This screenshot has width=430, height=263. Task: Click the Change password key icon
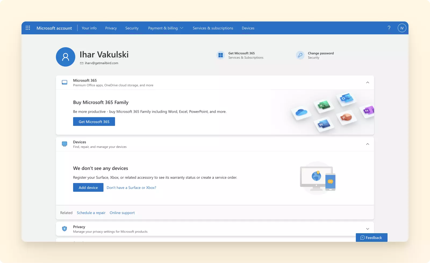point(300,55)
